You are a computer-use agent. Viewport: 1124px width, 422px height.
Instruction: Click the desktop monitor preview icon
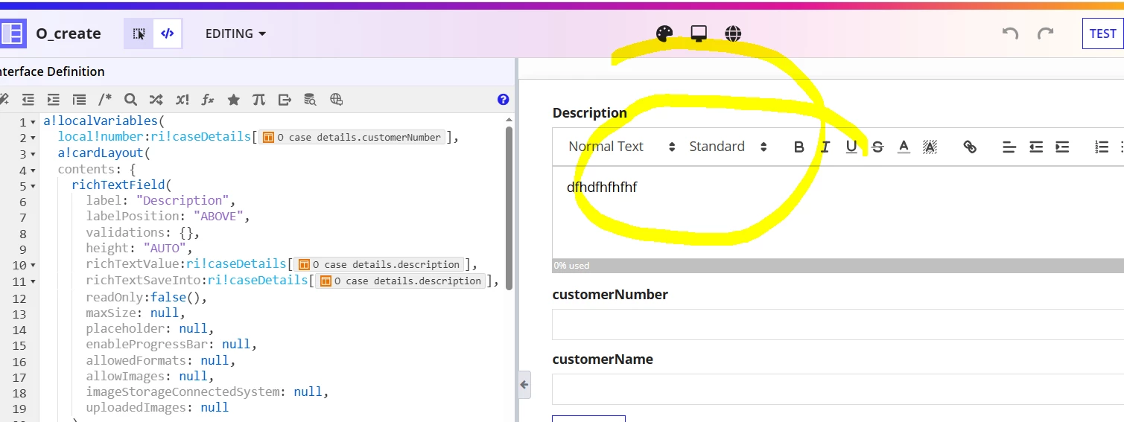699,33
